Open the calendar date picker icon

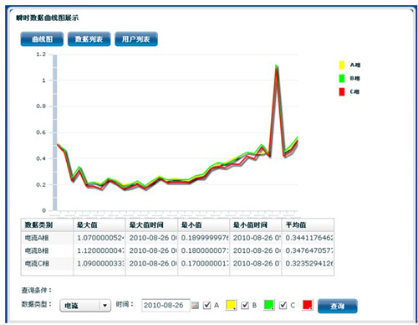(195, 305)
